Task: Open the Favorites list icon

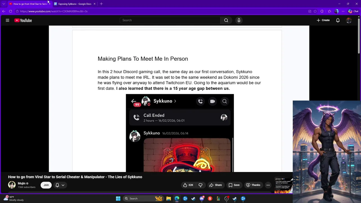Action: click(x=329, y=11)
